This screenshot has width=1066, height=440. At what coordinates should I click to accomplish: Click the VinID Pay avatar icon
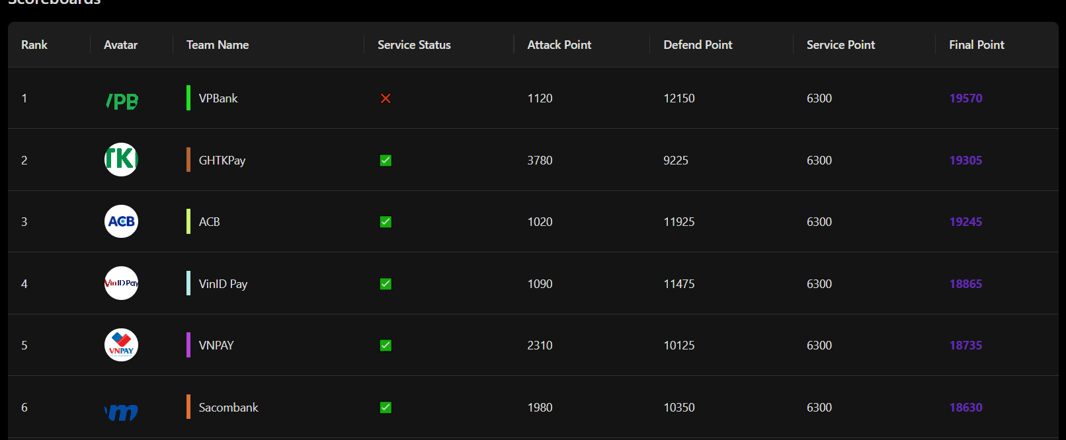tap(121, 283)
